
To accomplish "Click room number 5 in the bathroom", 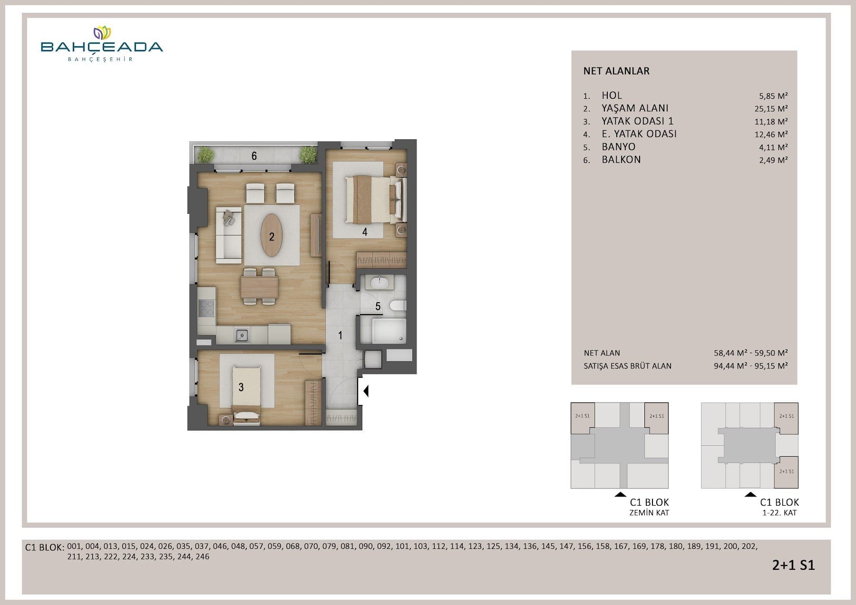I will point(378,307).
